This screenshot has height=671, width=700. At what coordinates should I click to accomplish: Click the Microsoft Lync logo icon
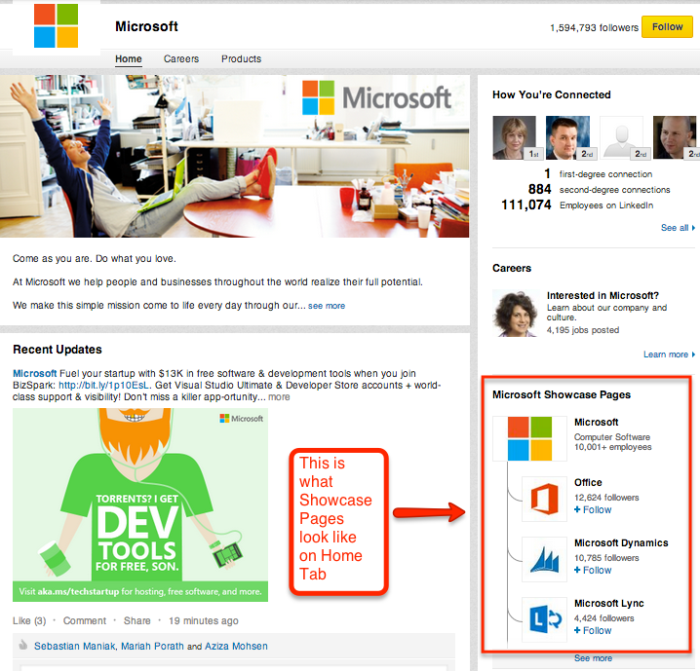[x=544, y=619]
